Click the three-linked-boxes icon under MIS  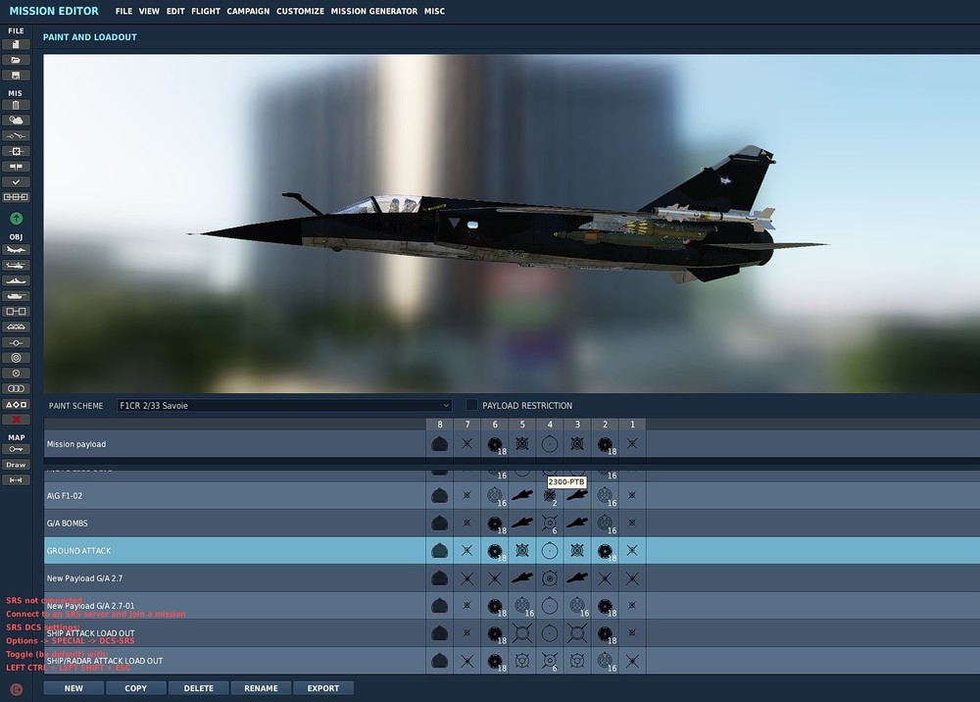click(x=17, y=197)
